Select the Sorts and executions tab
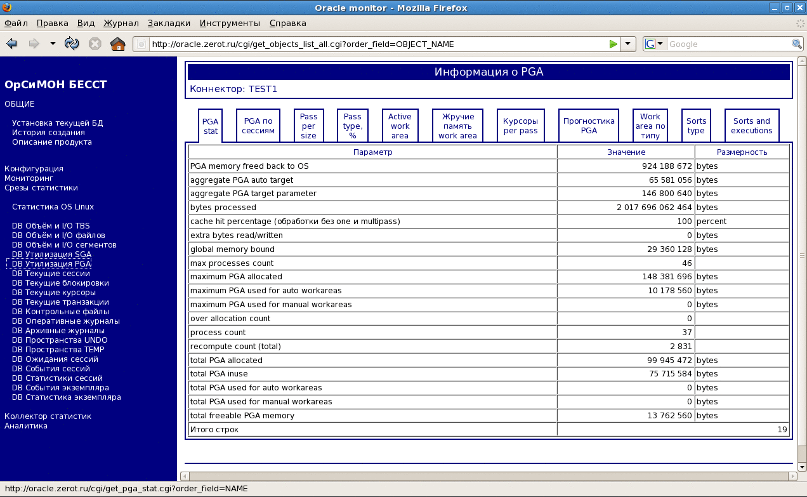 (751, 126)
